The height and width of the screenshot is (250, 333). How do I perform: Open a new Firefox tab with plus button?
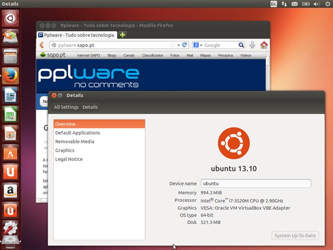pos(123,35)
